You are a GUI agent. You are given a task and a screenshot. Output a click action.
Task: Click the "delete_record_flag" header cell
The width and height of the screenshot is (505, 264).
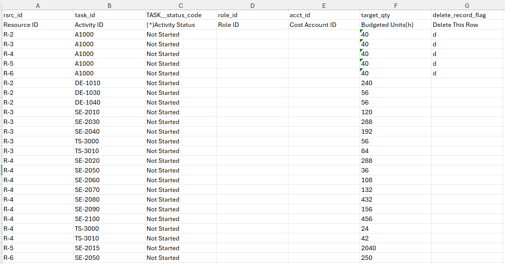(x=457, y=15)
